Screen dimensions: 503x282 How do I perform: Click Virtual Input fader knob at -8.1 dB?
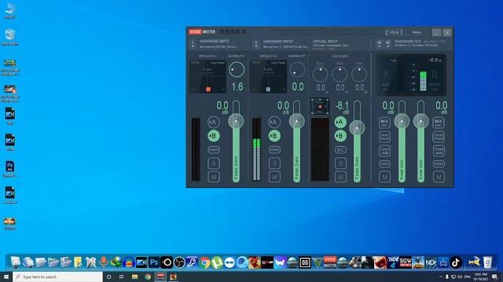(357, 128)
